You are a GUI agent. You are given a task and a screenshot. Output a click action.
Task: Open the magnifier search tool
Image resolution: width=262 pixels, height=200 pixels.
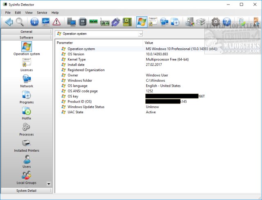click(20, 22)
